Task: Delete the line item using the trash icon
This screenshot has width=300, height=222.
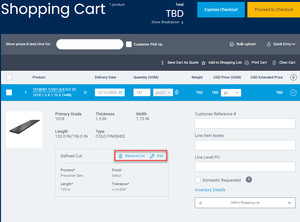Action: tap(176, 92)
